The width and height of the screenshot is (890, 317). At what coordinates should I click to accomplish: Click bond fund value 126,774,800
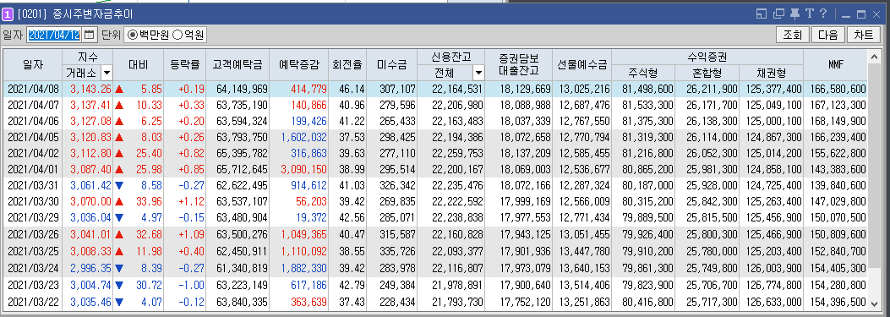[773, 285]
